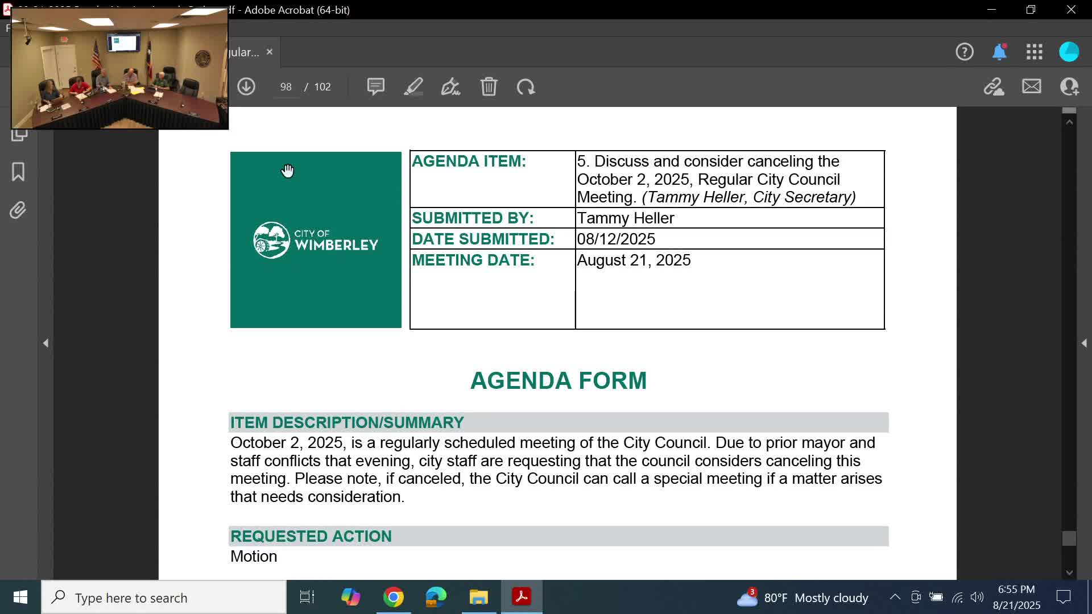Open the fill and sign tool
This screenshot has height=614, width=1092.
pyautogui.click(x=450, y=86)
